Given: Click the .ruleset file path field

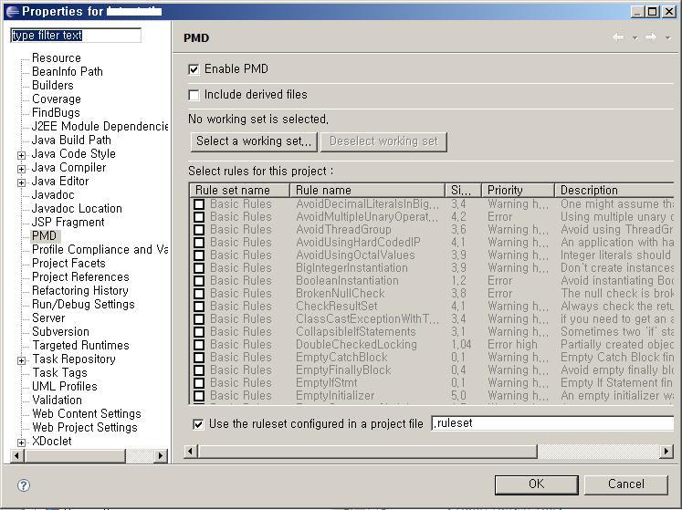Looking at the screenshot, I should (552, 423).
